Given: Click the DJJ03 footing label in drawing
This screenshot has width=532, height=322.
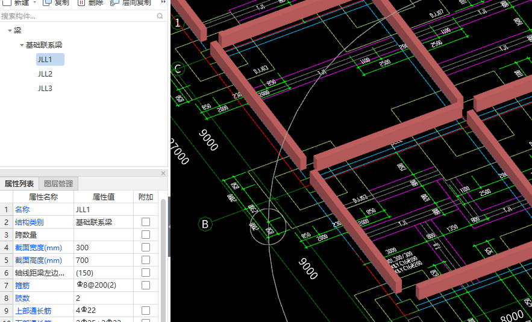Looking at the screenshot, I should pos(261,70).
